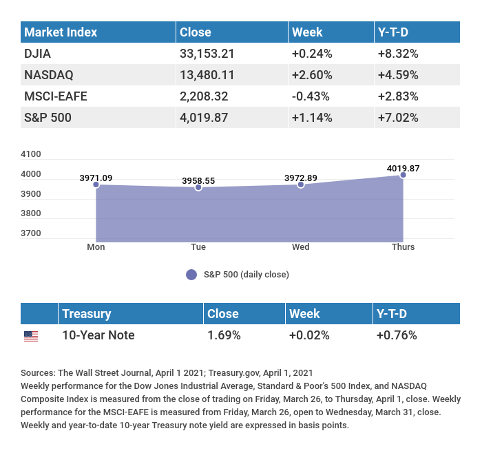Click the Monday data point 3971.09
This screenshot has height=453, width=482.
[96, 185]
